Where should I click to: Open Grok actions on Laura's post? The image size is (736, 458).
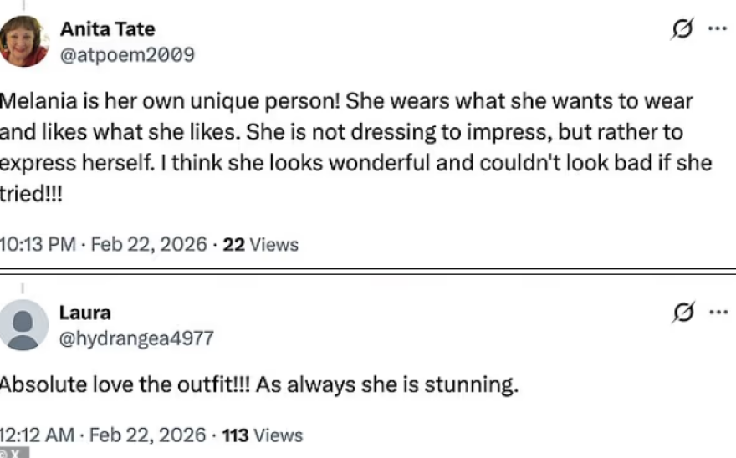coord(683,313)
